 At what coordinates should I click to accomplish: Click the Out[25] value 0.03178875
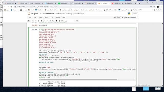pos(43,25)
